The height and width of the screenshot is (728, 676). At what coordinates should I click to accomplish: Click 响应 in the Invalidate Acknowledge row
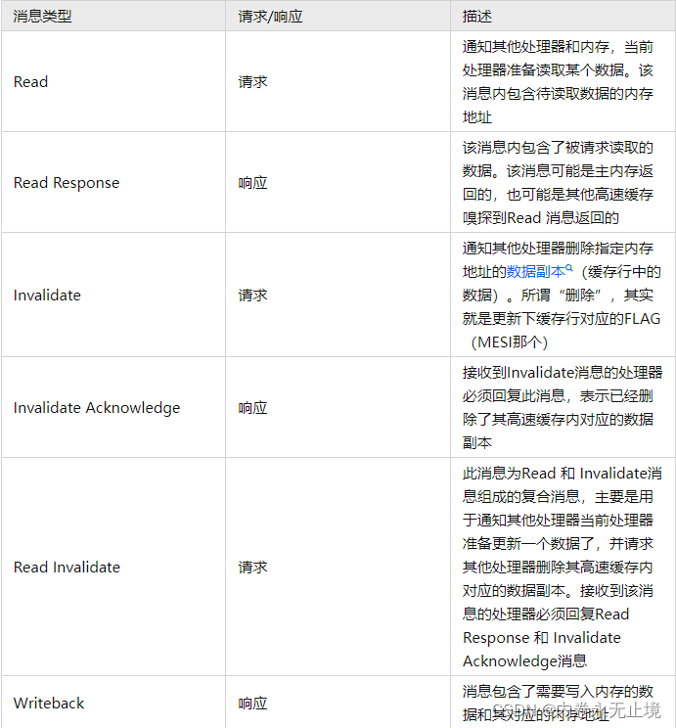coord(253,408)
